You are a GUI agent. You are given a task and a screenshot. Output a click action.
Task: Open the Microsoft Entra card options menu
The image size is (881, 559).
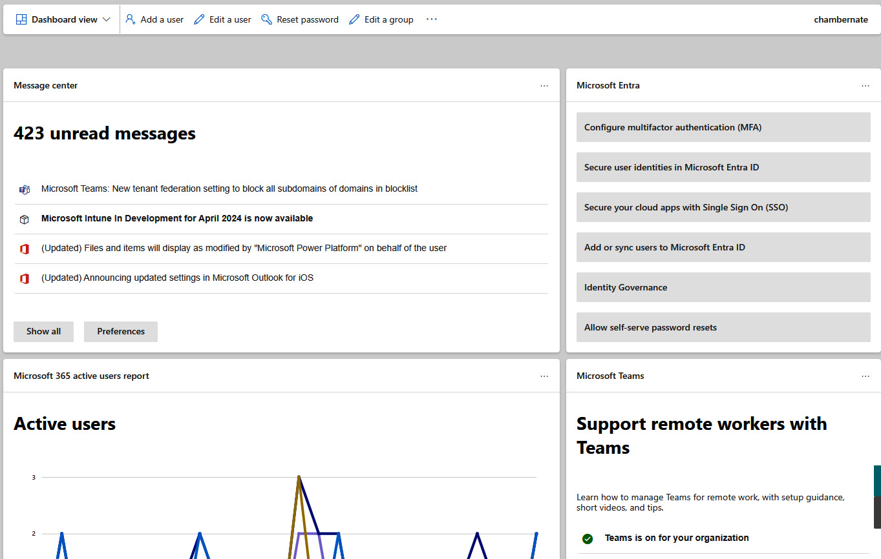[x=865, y=85]
